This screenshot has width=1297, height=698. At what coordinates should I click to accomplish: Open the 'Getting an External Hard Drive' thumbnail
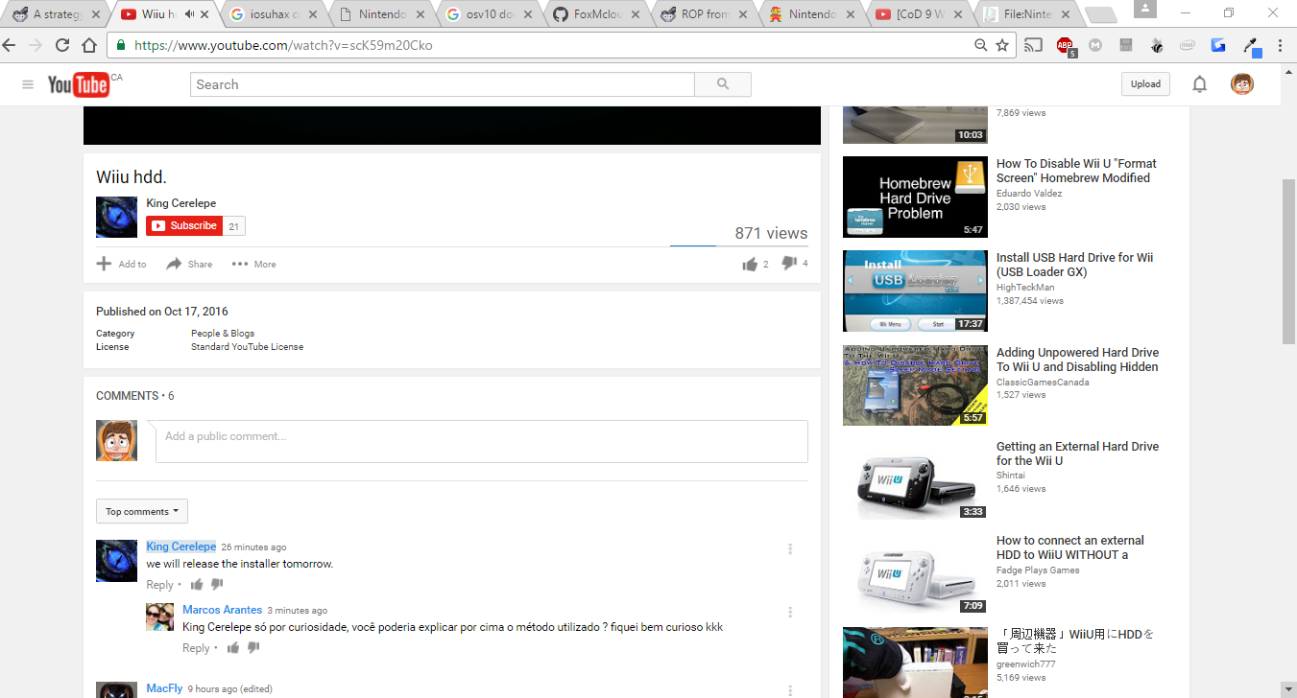[x=915, y=480]
